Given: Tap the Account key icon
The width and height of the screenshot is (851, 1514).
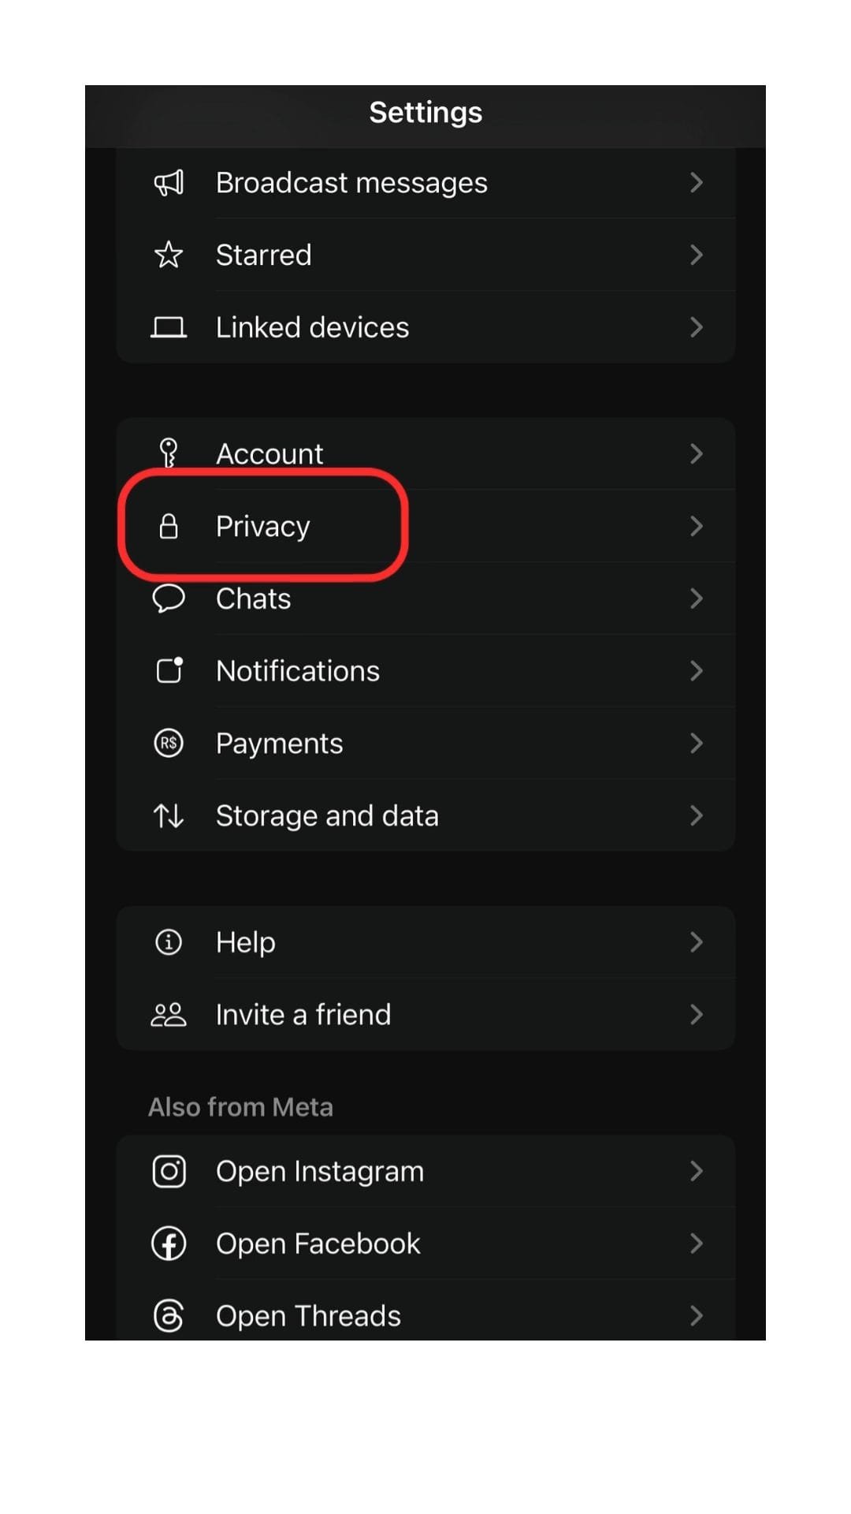Looking at the screenshot, I should click(169, 453).
